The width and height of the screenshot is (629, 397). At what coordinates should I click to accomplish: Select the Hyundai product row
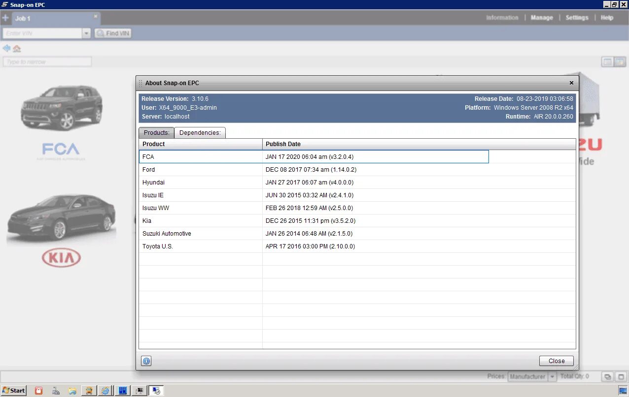coord(357,183)
